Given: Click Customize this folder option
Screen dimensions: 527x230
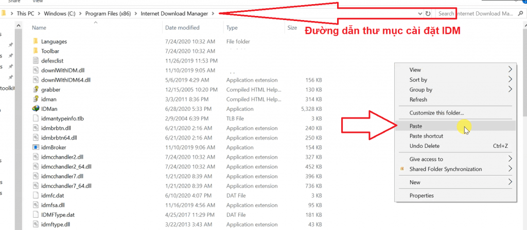Looking at the screenshot, I should (436, 113).
